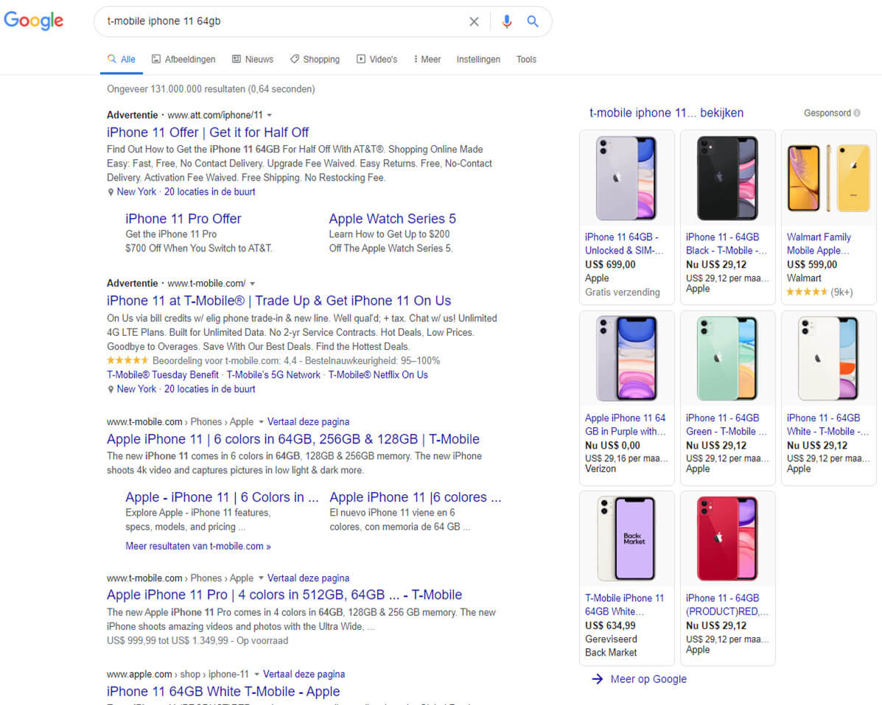Open Instellingen settings menu
This screenshot has height=705, width=882.
478,59
